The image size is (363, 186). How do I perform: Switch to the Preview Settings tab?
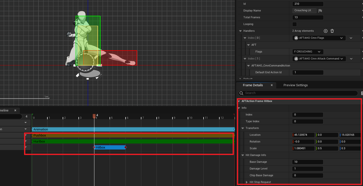(x=295, y=85)
